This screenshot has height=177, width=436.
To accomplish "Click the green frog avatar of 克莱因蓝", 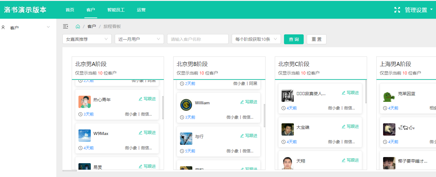I will pos(389,96).
